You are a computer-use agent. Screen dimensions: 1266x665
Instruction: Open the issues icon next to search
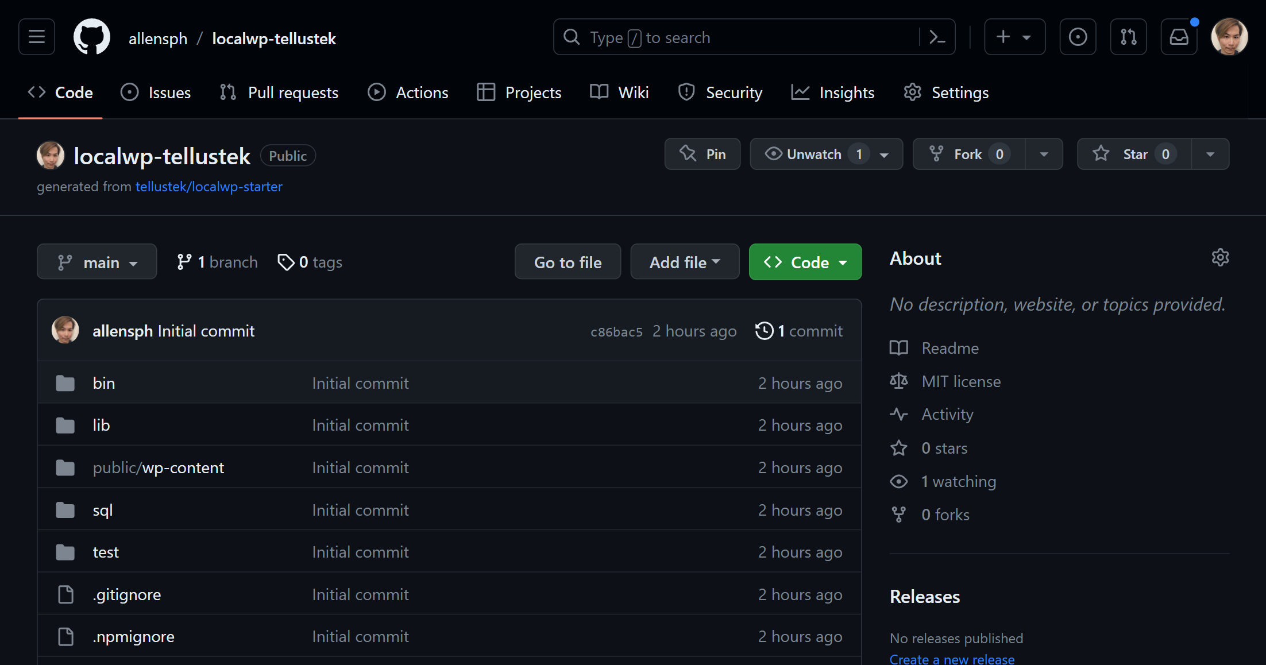pyautogui.click(x=1077, y=37)
